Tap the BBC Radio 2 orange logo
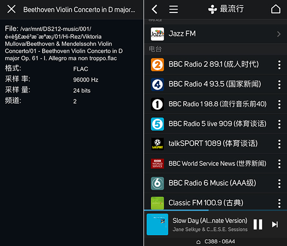Viewport: 287px width, 246px height. point(157,65)
